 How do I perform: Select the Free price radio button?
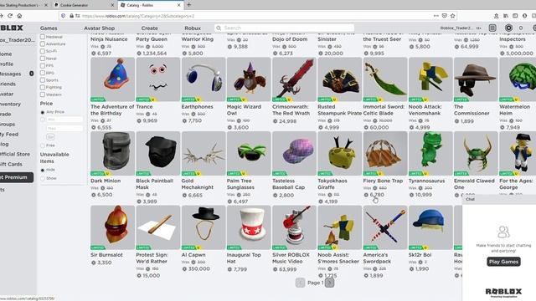point(43,145)
